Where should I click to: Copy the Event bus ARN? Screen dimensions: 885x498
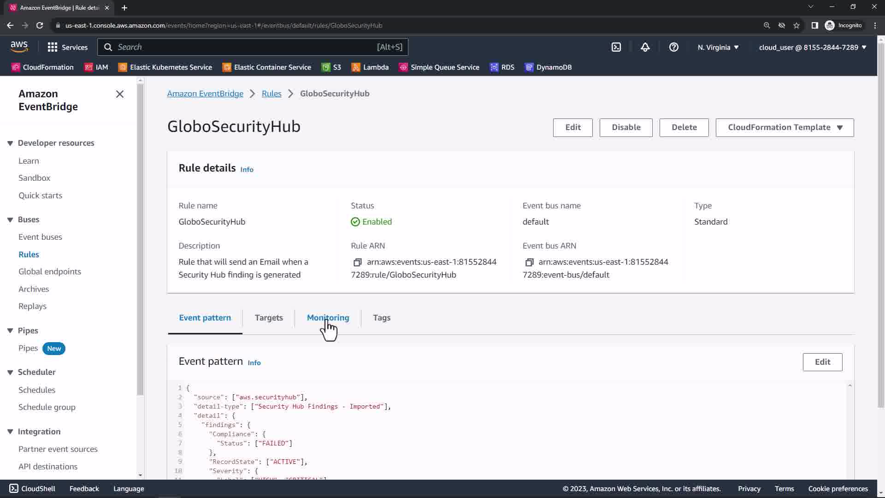tap(529, 262)
